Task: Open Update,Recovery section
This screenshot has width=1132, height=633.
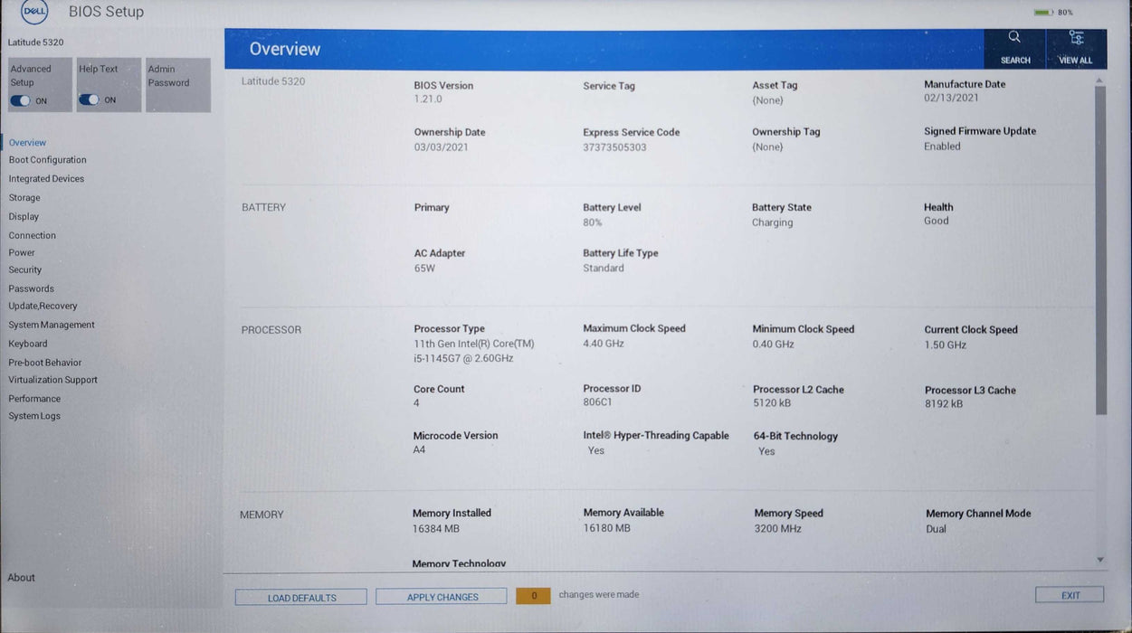Action: click(43, 307)
